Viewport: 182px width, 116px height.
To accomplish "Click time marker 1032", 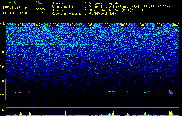I will [37, 25].
